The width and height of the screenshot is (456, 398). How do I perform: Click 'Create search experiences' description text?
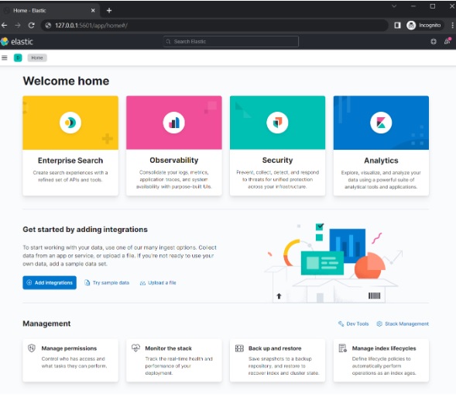tap(70, 176)
